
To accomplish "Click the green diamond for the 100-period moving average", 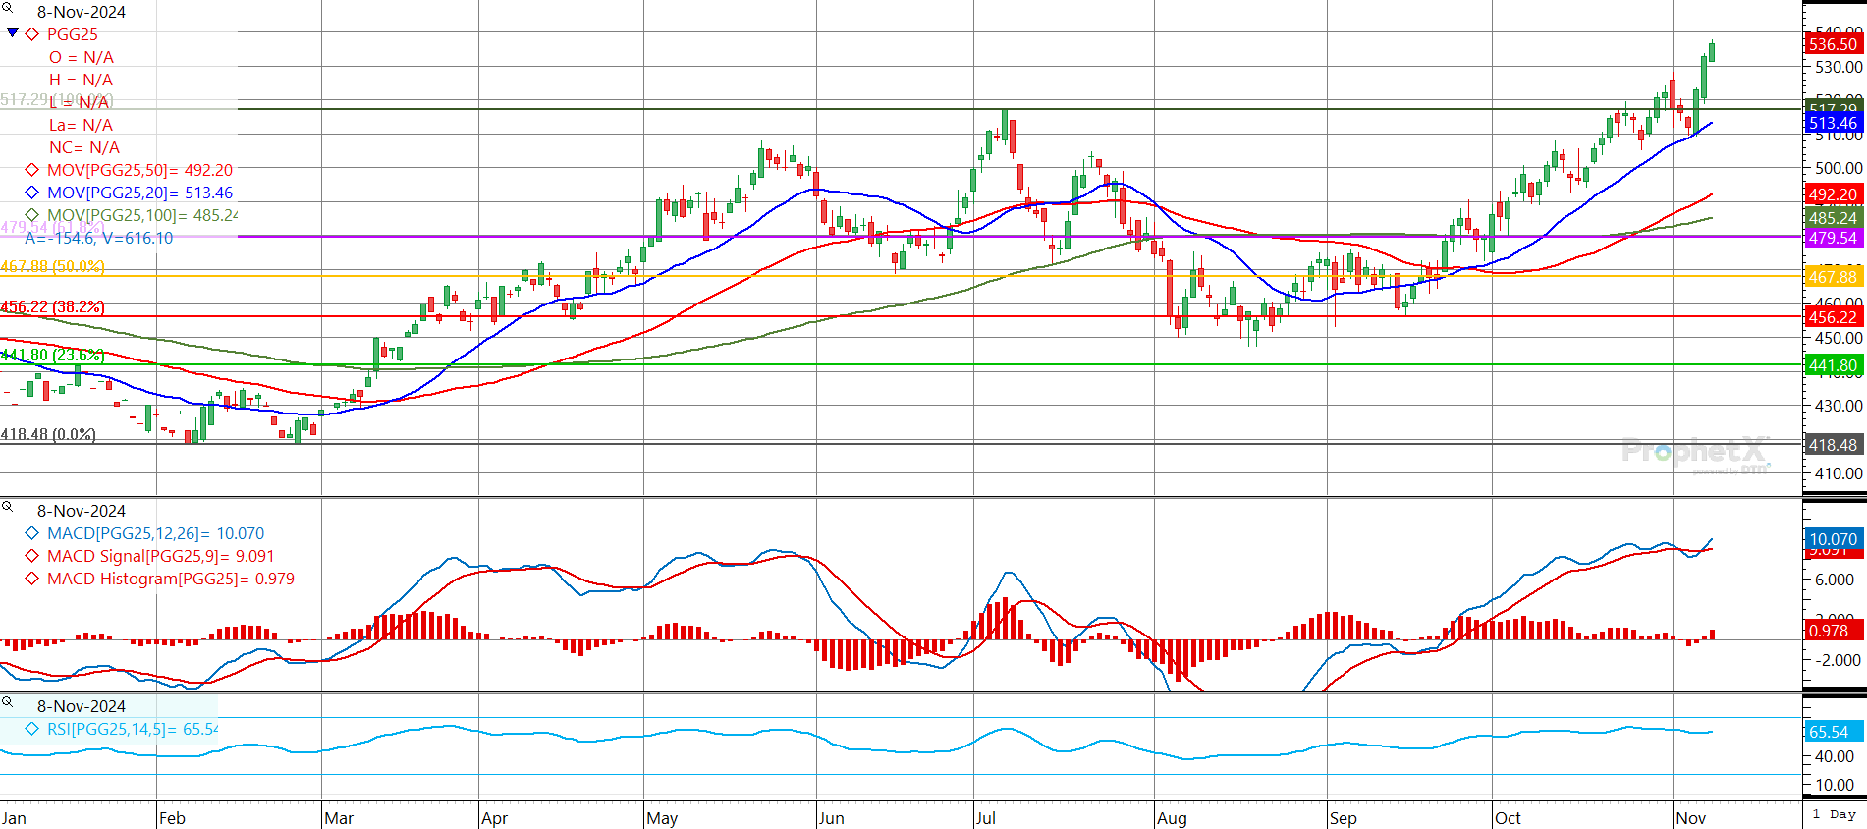I will (32, 215).
